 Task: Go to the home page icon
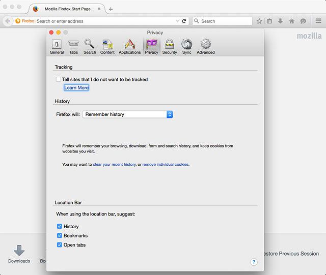coord(292,21)
